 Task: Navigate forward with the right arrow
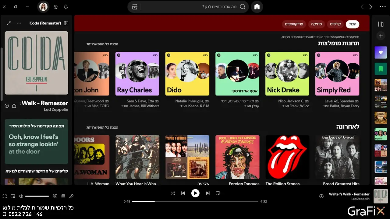[371, 7]
